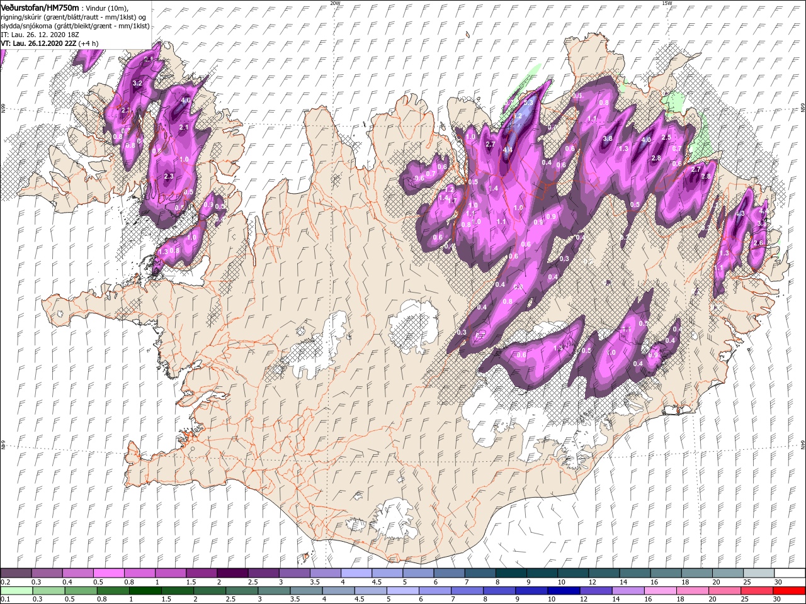The width and height of the screenshot is (806, 604).
Task: Click the 'rigning/skúrir' legend description line
Action: tap(74, 17)
